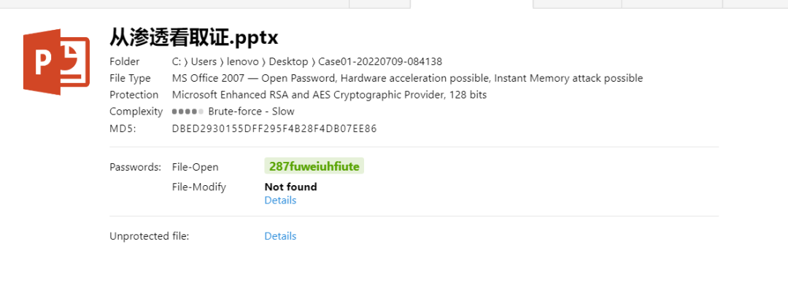The image size is (788, 304).
Task: Open Details link for Unprotected file
Action: tap(280, 236)
